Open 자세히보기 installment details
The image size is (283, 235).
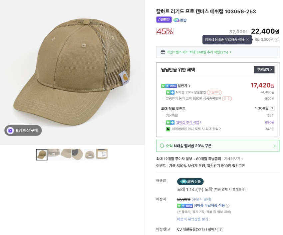tap(233, 159)
